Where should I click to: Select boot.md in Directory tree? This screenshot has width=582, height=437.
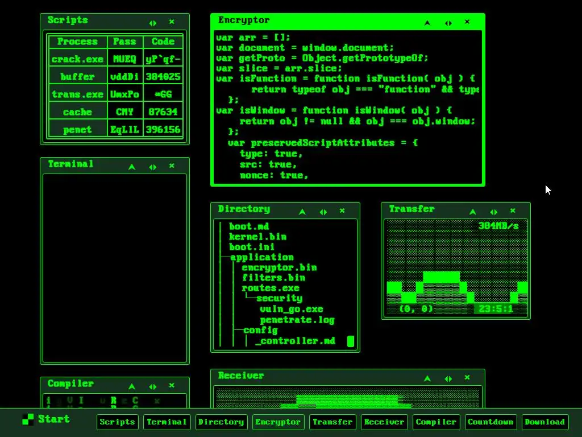(x=249, y=226)
